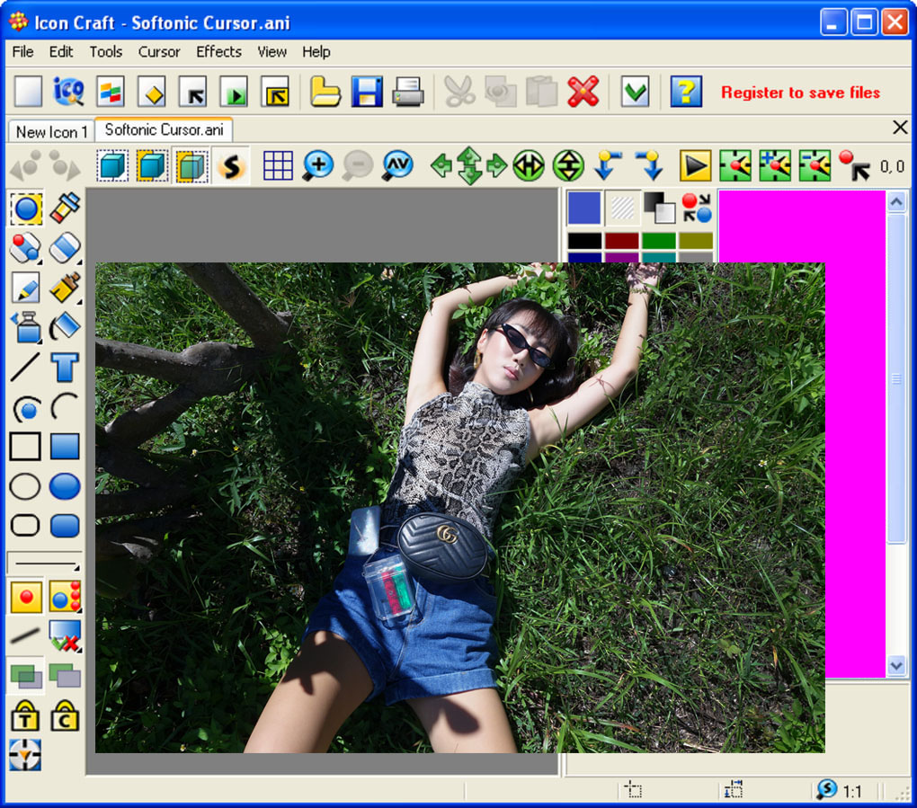The width and height of the screenshot is (917, 808).
Task: Select the line drawing tool
Action: [x=25, y=367]
